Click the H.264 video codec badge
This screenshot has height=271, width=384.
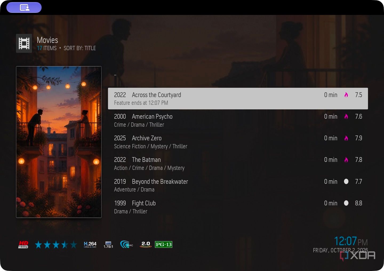point(90,245)
